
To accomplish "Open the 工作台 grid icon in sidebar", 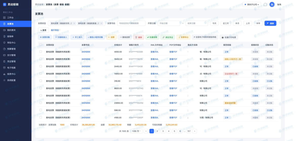I will pyautogui.click(x=4, y=18).
